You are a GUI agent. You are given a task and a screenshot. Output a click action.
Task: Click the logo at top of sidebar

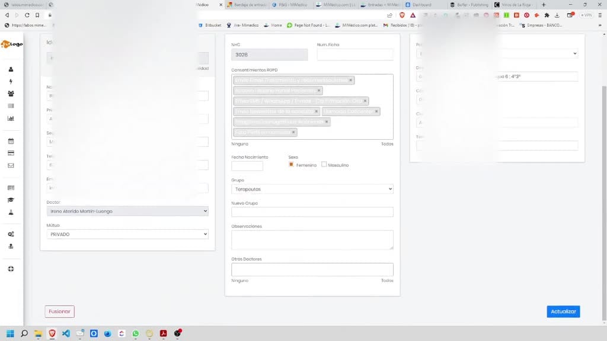12,44
